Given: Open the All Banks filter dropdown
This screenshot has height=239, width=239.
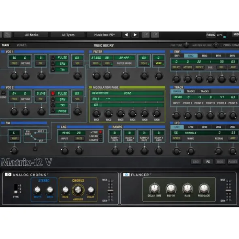Looking at the screenshot, I should click(32, 35).
